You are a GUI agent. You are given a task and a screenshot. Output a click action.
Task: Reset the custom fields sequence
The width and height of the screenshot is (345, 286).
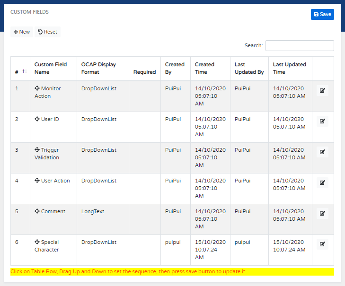coord(47,32)
